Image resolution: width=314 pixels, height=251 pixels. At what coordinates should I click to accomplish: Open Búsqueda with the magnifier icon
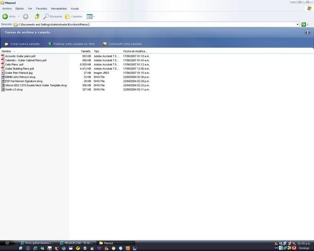tap(46, 16)
